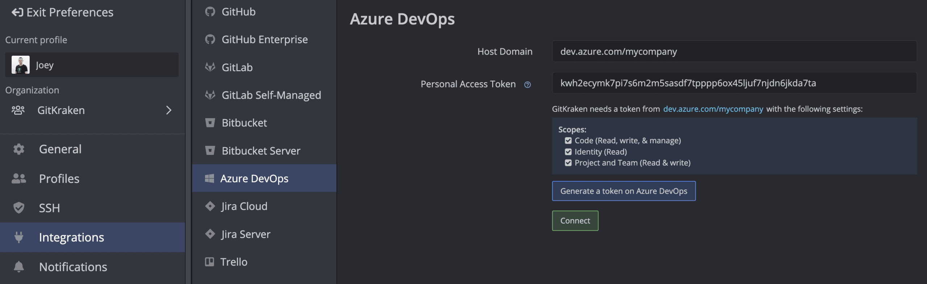Click into the Host Domain field
Viewport: 927px width, 284px height.
coord(734,52)
